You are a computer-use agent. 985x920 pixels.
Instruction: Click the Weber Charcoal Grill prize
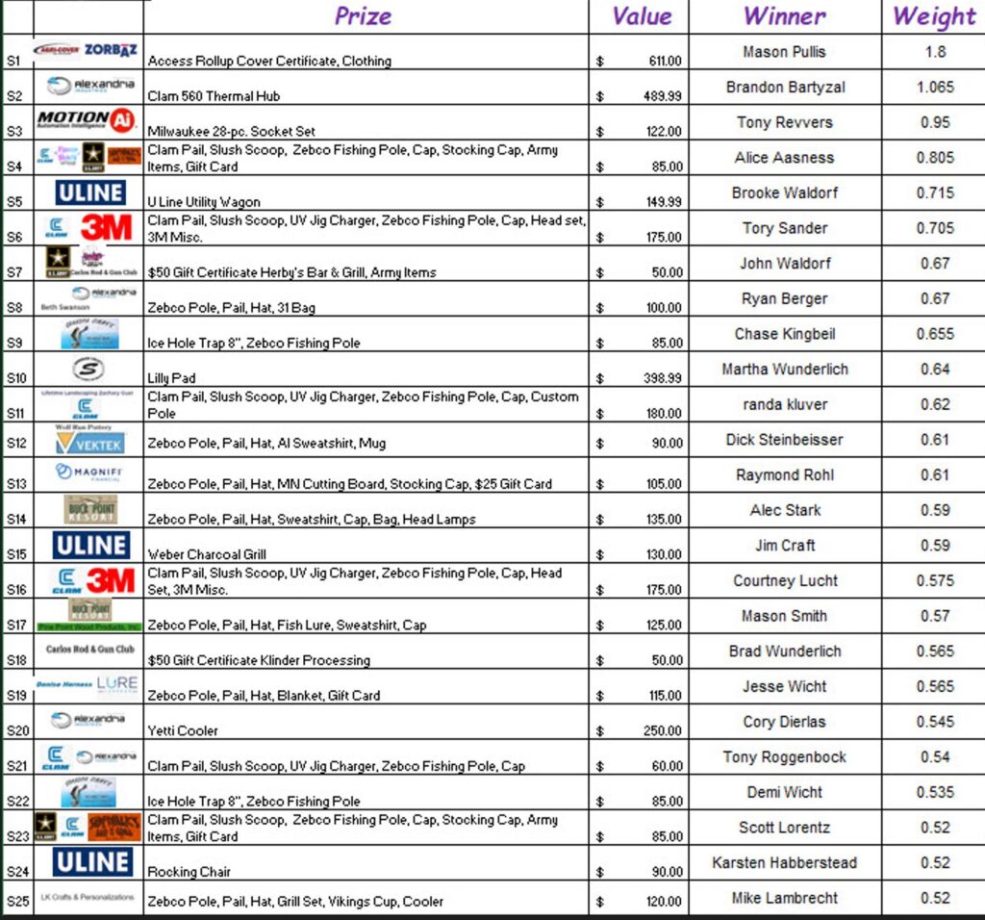207,555
